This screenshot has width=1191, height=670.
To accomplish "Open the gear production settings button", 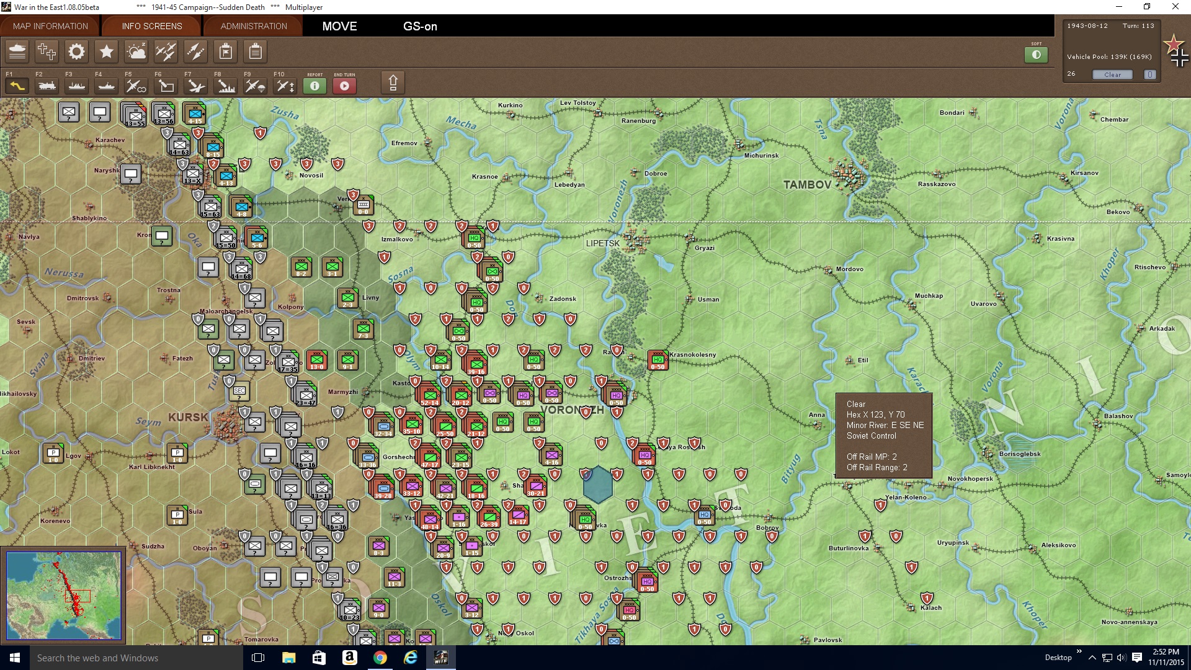I will 77,51.
